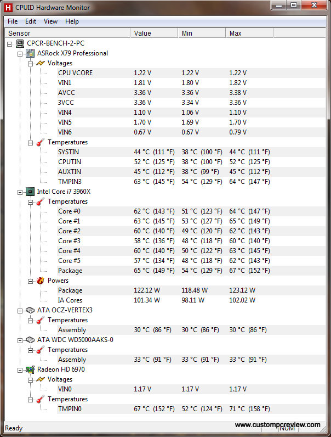Select the SYSTIN temperature row
331x437 pixels.
[191, 152]
